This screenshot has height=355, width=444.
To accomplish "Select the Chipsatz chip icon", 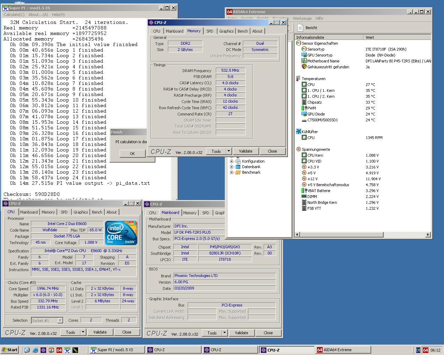I will [304, 102].
